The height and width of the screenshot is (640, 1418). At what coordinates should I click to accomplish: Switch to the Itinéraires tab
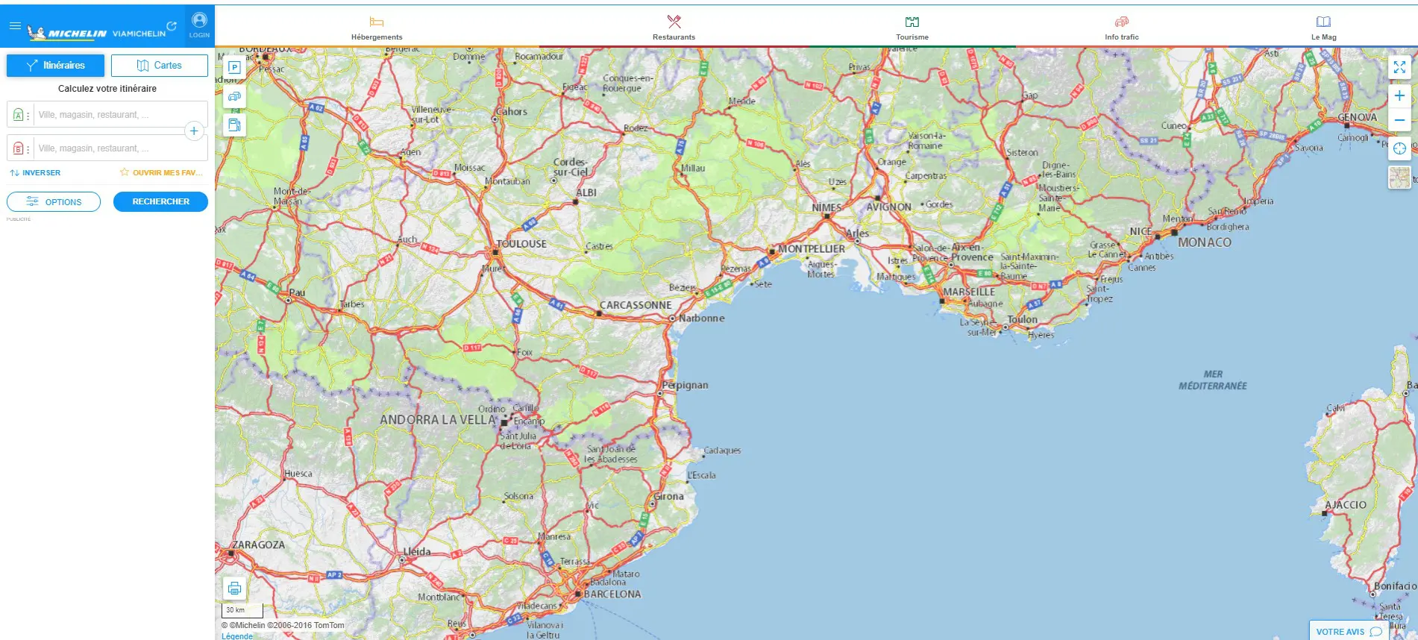(56, 66)
